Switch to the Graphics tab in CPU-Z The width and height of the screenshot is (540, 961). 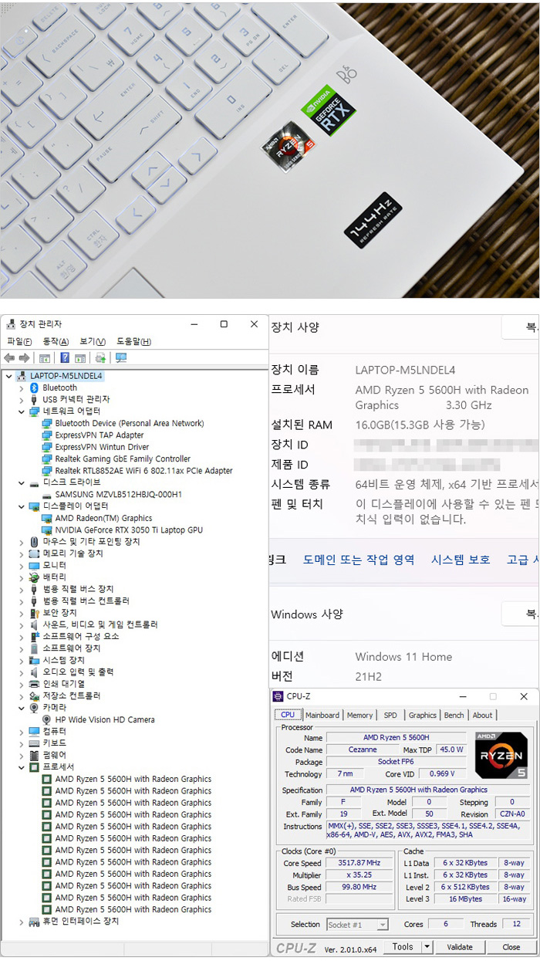[x=422, y=716]
